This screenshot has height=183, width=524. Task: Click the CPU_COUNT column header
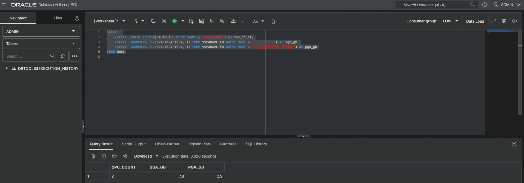point(128,167)
